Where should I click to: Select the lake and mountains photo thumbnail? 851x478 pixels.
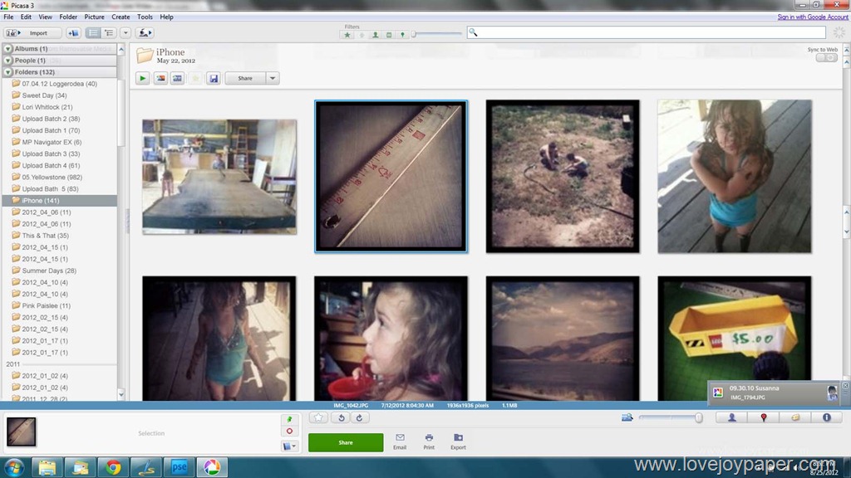tap(563, 339)
